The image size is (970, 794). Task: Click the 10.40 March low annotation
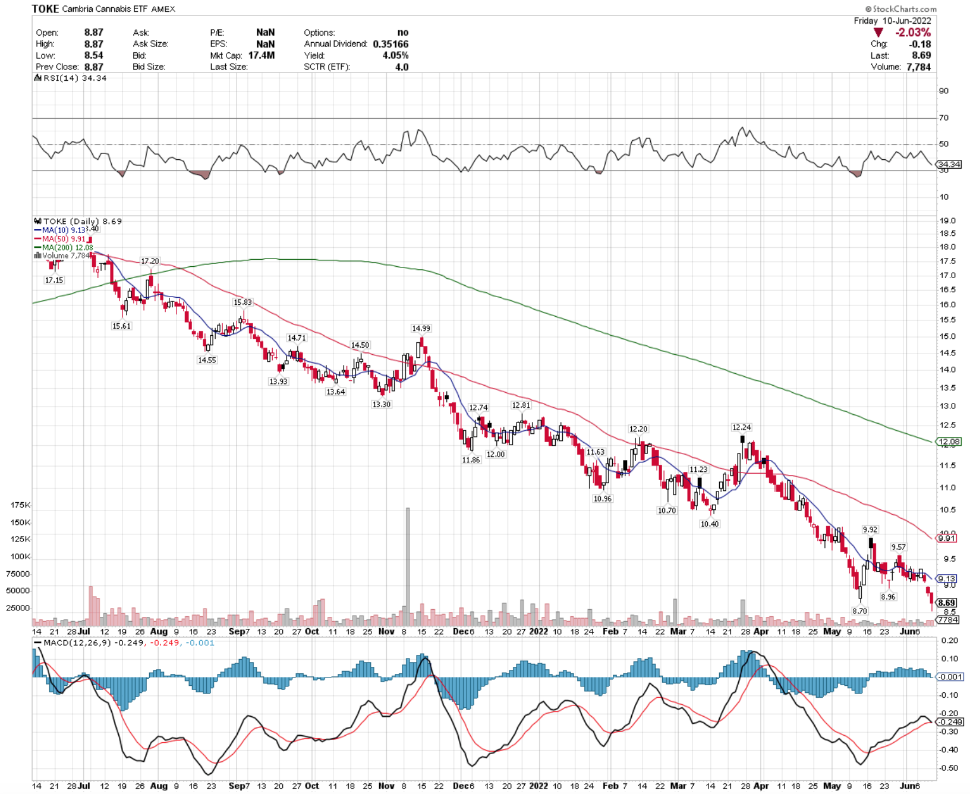pyautogui.click(x=709, y=524)
